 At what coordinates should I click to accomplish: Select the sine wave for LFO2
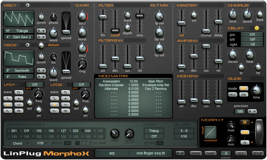(55, 99)
